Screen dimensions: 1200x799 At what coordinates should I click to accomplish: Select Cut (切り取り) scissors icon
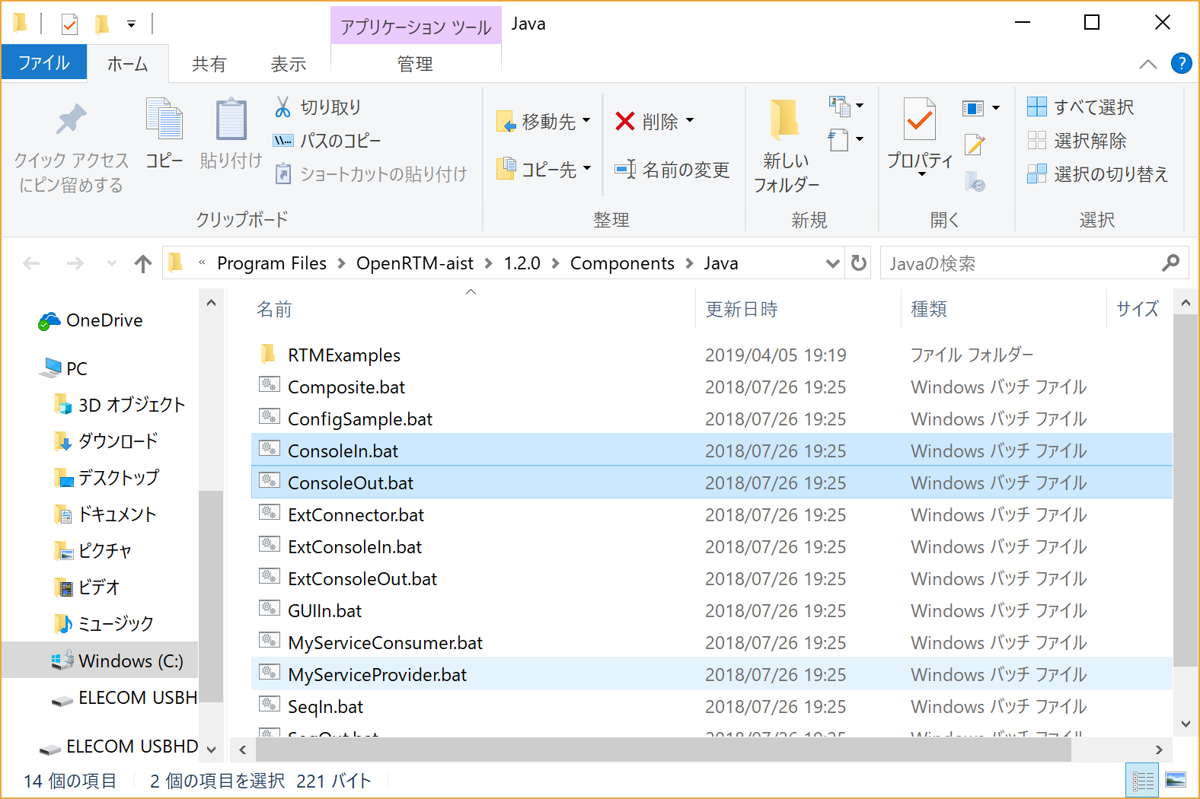click(282, 107)
